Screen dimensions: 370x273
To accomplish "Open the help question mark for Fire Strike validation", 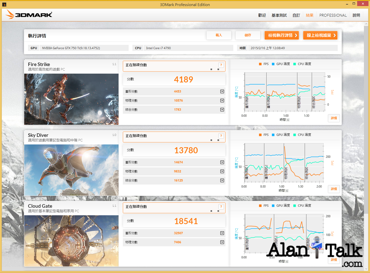I will click(x=221, y=65).
